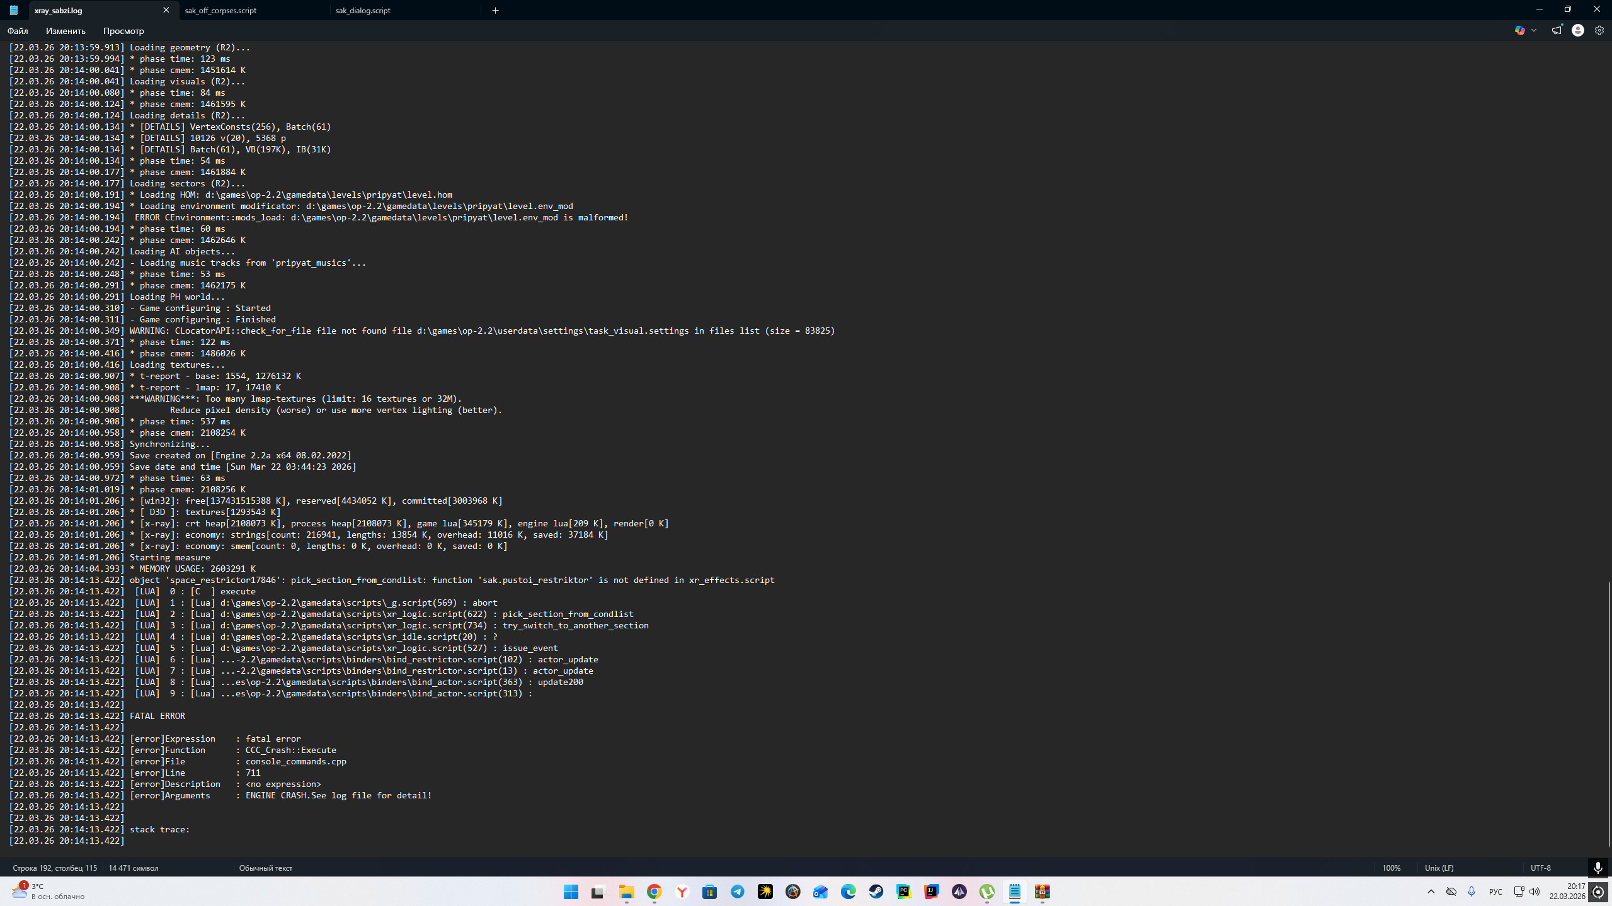
Task: Switch to sak_dialog.script tab
Action: 363,10
